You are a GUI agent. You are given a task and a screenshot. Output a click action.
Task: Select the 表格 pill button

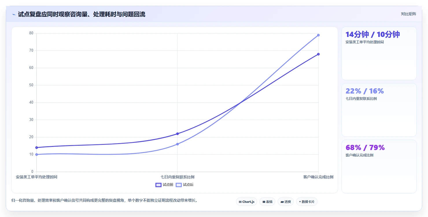[x=267, y=202]
